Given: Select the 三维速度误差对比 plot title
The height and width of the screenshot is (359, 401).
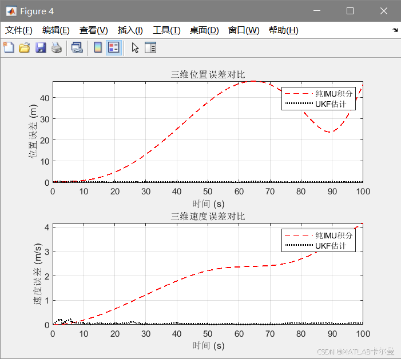Looking at the screenshot, I should point(208,217).
